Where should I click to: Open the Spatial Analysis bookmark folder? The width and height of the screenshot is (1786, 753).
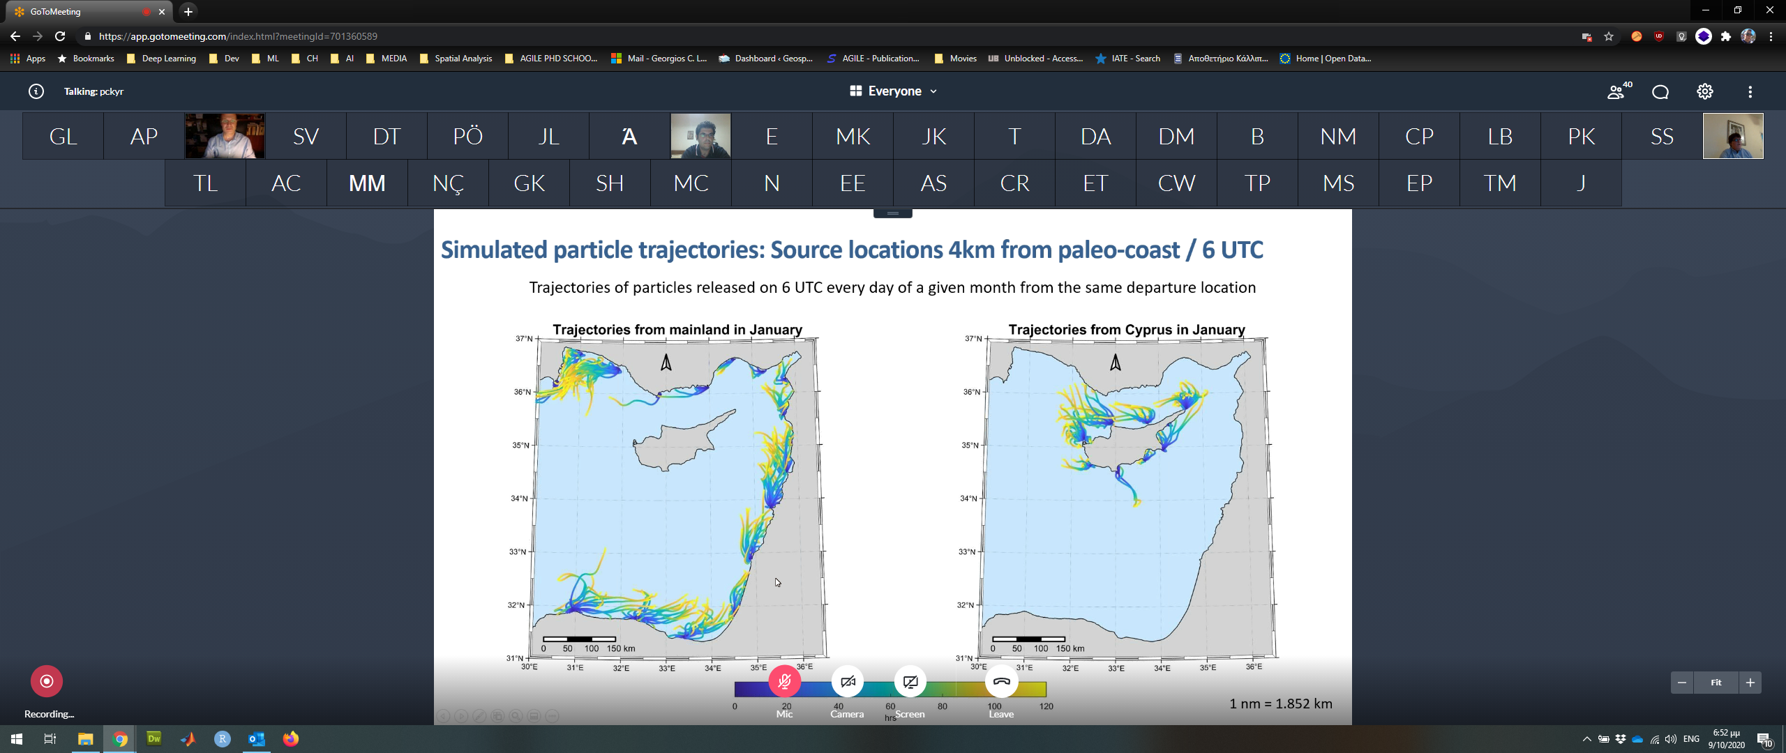coord(457,59)
